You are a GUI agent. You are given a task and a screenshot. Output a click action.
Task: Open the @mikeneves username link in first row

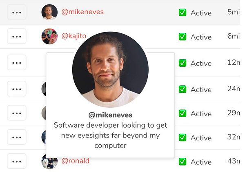pos(82,12)
